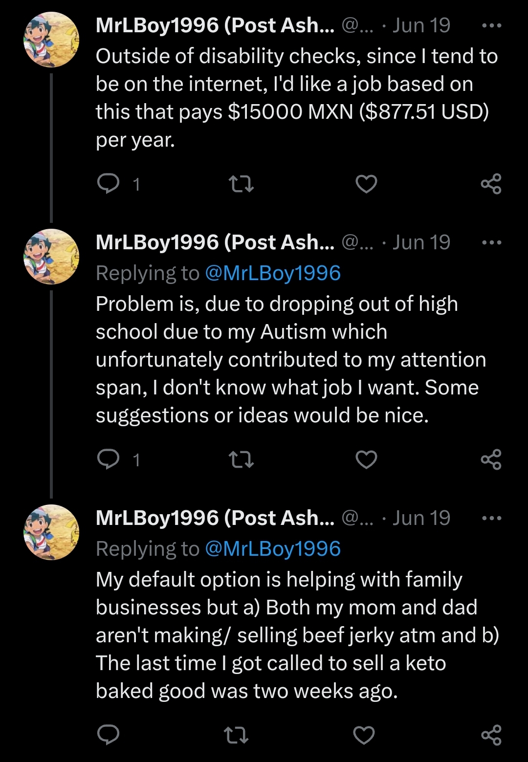Retweet the disability checks tweet
This screenshot has height=762, width=528.
pyautogui.click(x=241, y=184)
